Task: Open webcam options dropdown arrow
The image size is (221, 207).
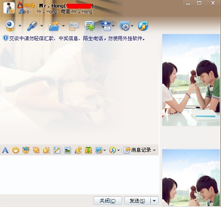Action: tap(20, 26)
